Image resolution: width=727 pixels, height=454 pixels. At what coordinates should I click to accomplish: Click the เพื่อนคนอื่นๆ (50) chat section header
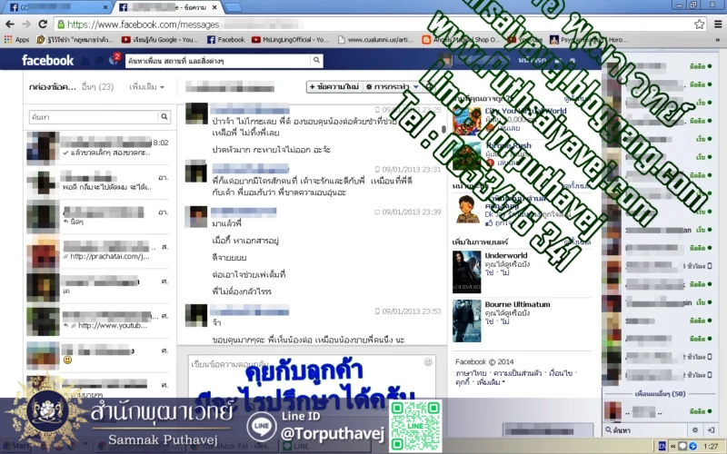point(660,394)
